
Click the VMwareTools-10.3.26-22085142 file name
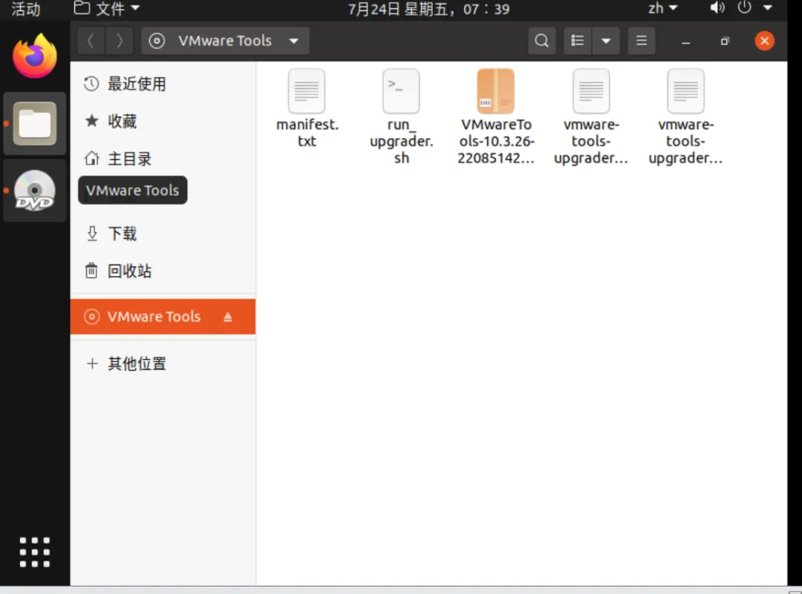[495, 140]
